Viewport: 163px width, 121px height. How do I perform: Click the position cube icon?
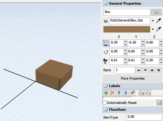pos(106,43)
